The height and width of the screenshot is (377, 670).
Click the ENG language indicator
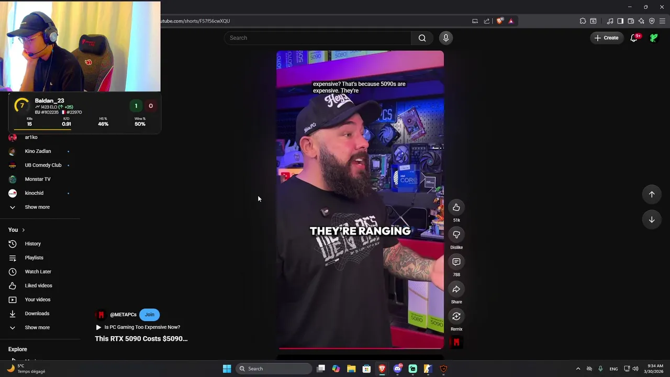[613, 369]
